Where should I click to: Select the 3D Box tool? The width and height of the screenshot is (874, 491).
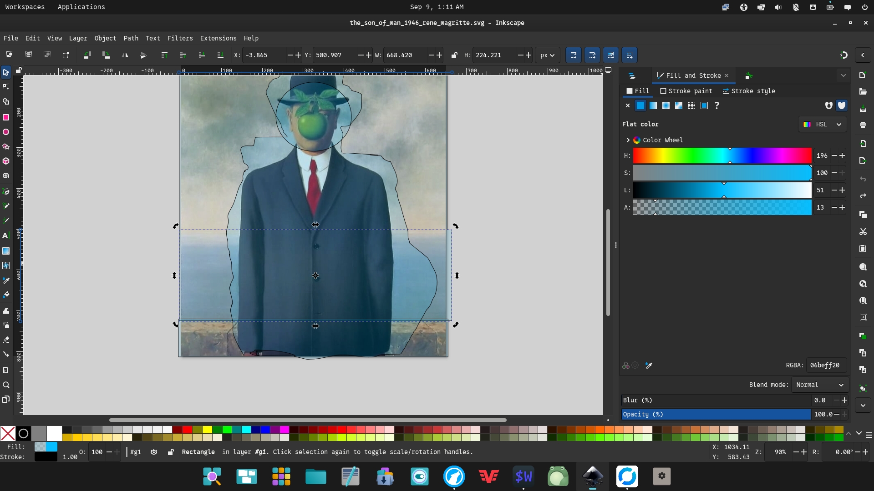[6, 161]
